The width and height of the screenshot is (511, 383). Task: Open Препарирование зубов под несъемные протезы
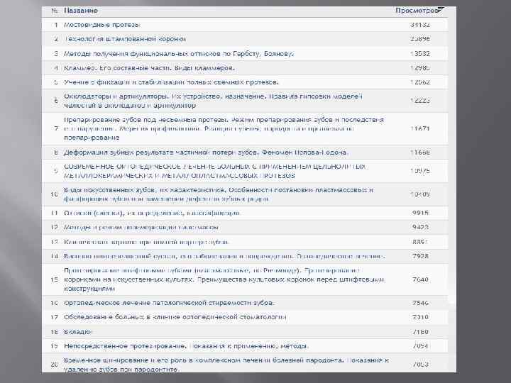[x=224, y=128]
